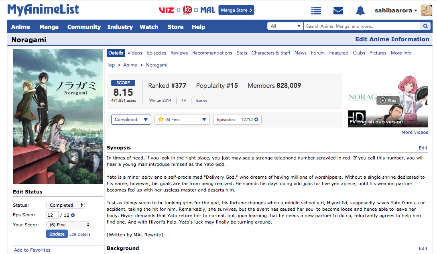Switch to the Videos tab

click(x=134, y=53)
